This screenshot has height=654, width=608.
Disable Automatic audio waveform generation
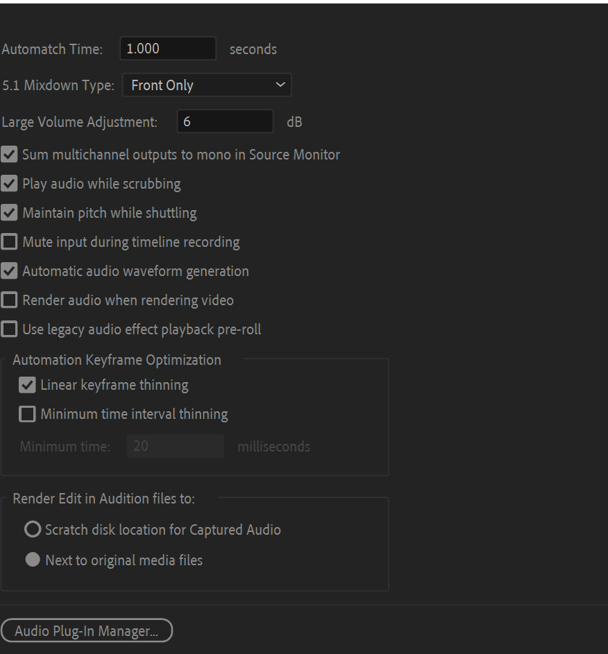(x=9, y=270)
